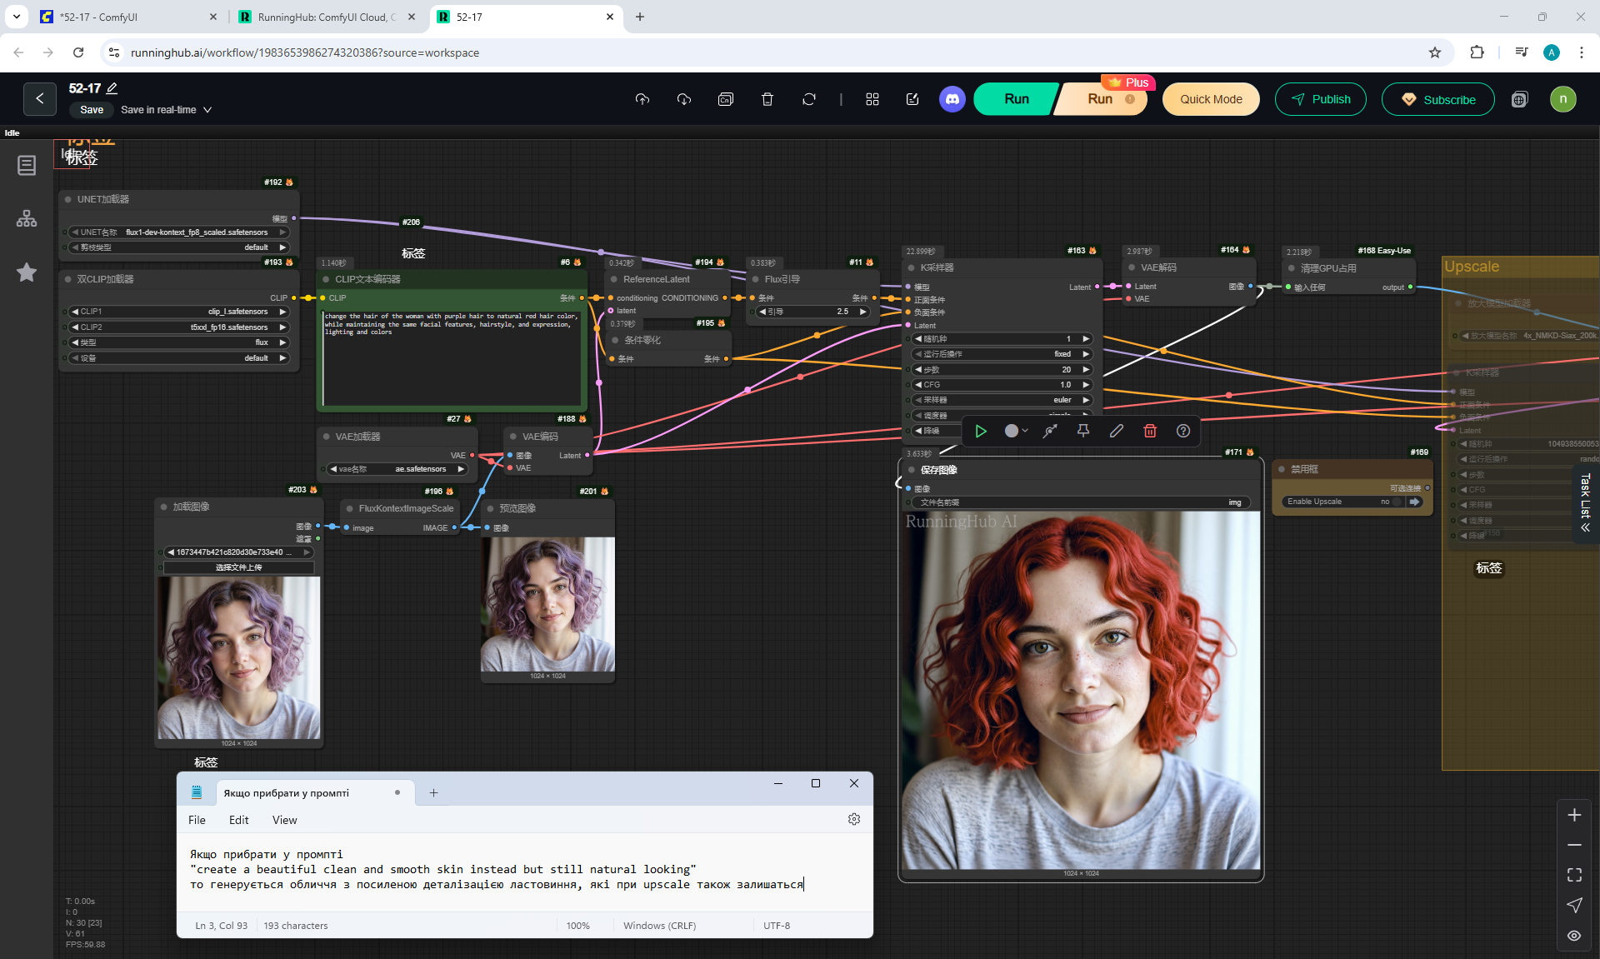Click the refresh workflow icon
This screenshot has height=959, width=1600.
pyautogui.click(x=808, y=99)
